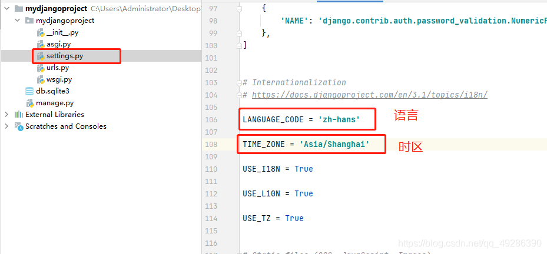Click line number 110 in gutter
The height and width of the screenshot is (254, 547).
(211, 169)
